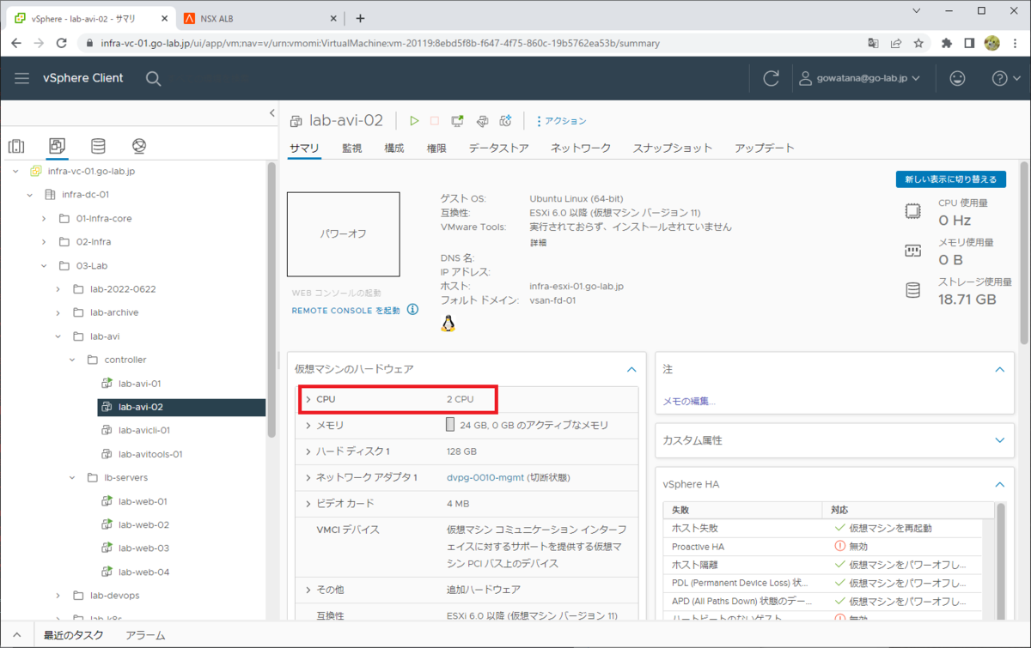
Task: Open the 最近のタスク tab
Action: (74, 635)
